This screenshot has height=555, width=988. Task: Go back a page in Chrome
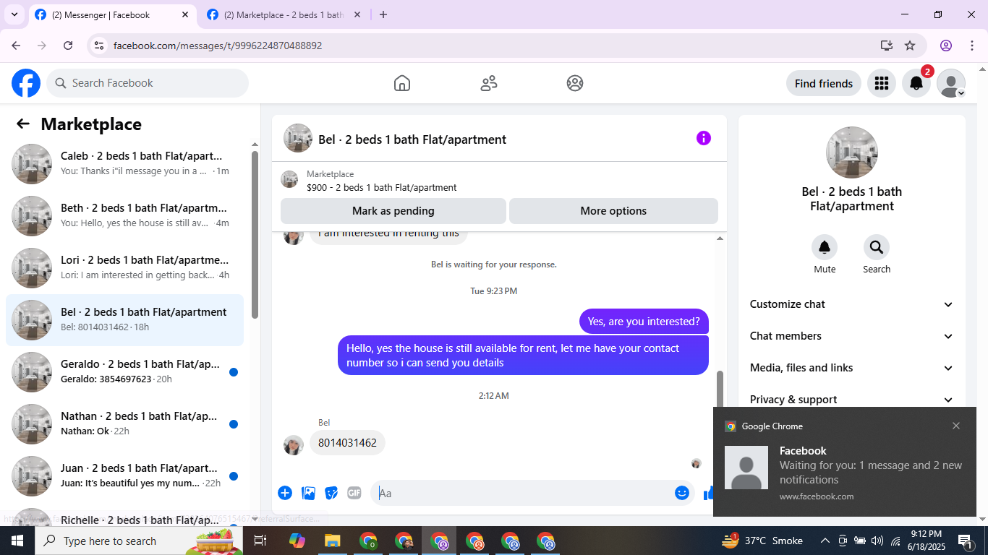[16, 46]
